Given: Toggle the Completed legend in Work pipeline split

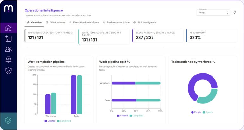Looking at the screenshot, I should (136, 115).
